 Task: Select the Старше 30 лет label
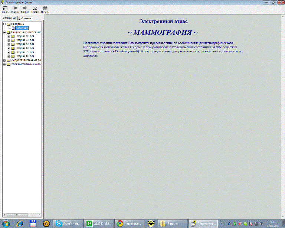25,36
